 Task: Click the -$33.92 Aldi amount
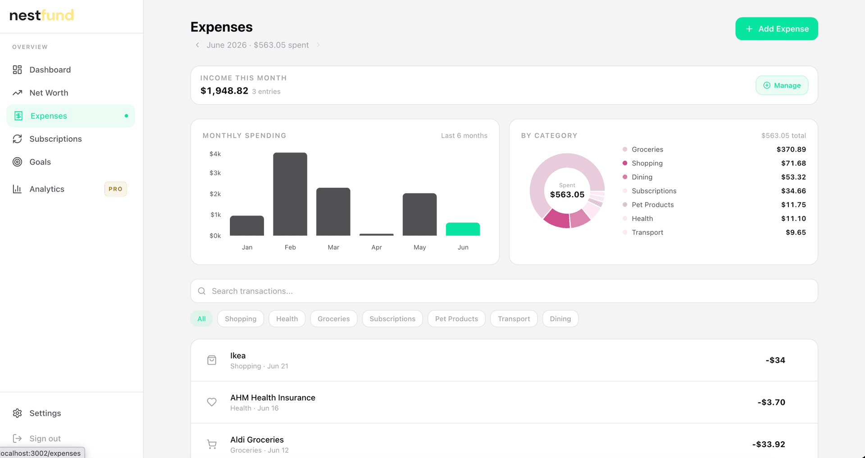769,444
